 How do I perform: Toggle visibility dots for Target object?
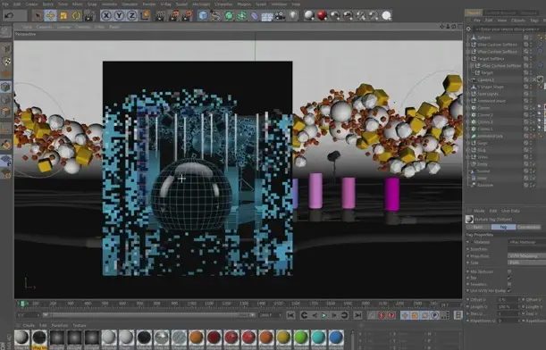point(531,72)
